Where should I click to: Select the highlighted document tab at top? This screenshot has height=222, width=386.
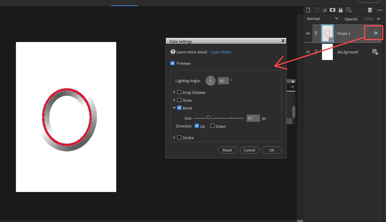coord(124,3)
